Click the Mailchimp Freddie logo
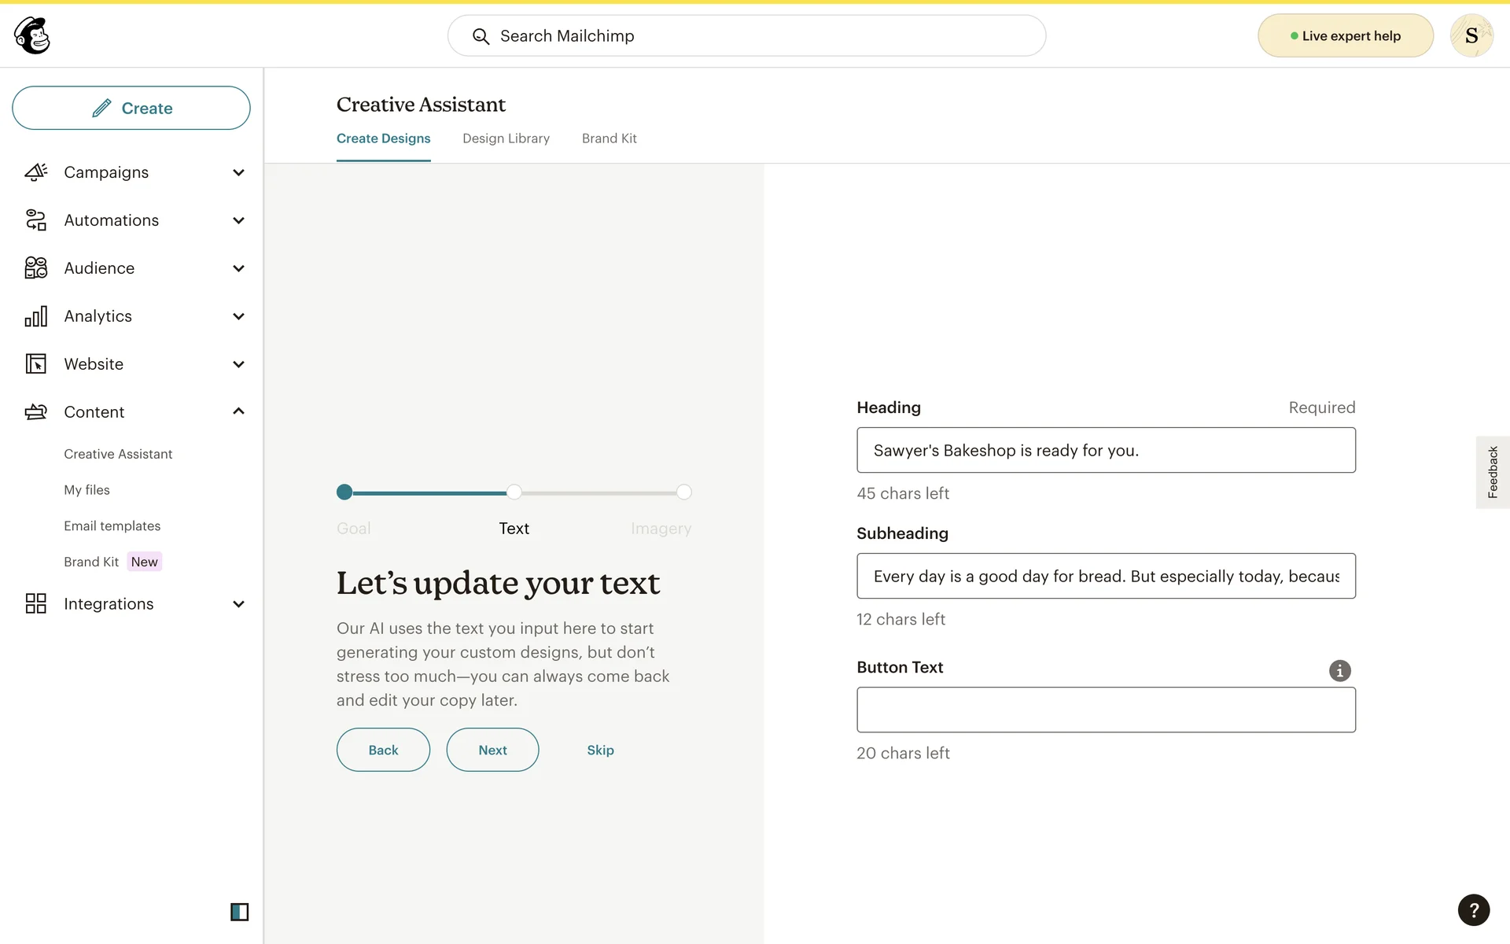Viewport: 1510px width, 944px height. click(32, 35)
